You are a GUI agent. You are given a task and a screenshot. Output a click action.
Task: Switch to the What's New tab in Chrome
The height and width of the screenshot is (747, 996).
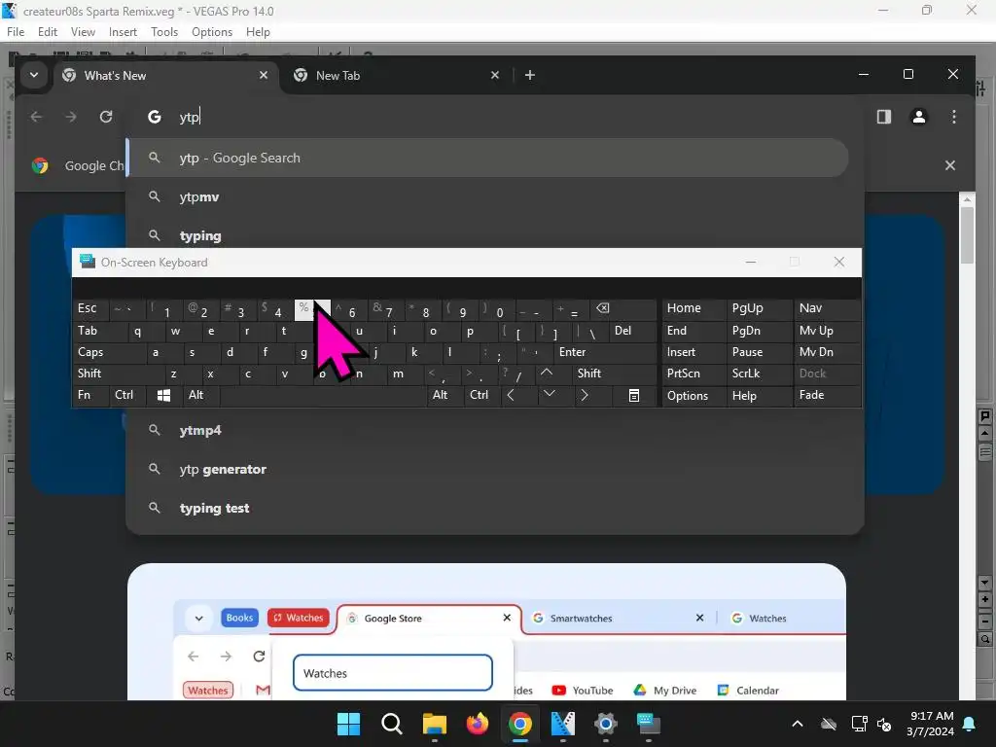click(x=165, y=76)
